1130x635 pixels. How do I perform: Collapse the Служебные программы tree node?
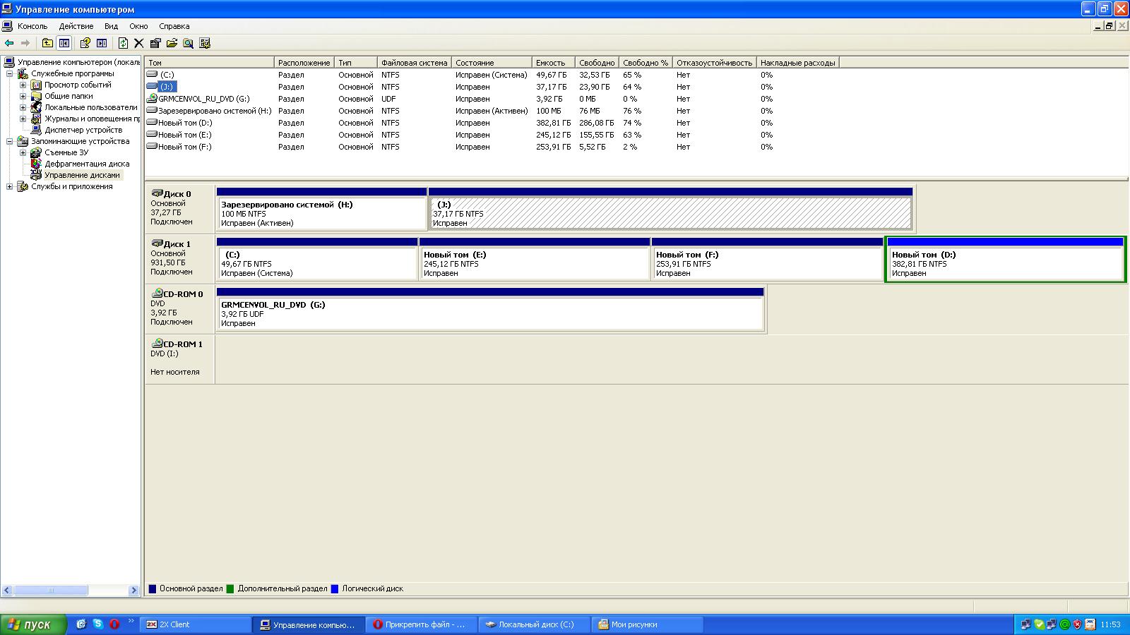click(x=10, y=73)
